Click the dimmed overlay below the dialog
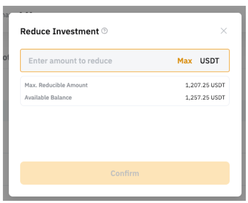This screenshot has width=248, height=203. click(123, 200)
